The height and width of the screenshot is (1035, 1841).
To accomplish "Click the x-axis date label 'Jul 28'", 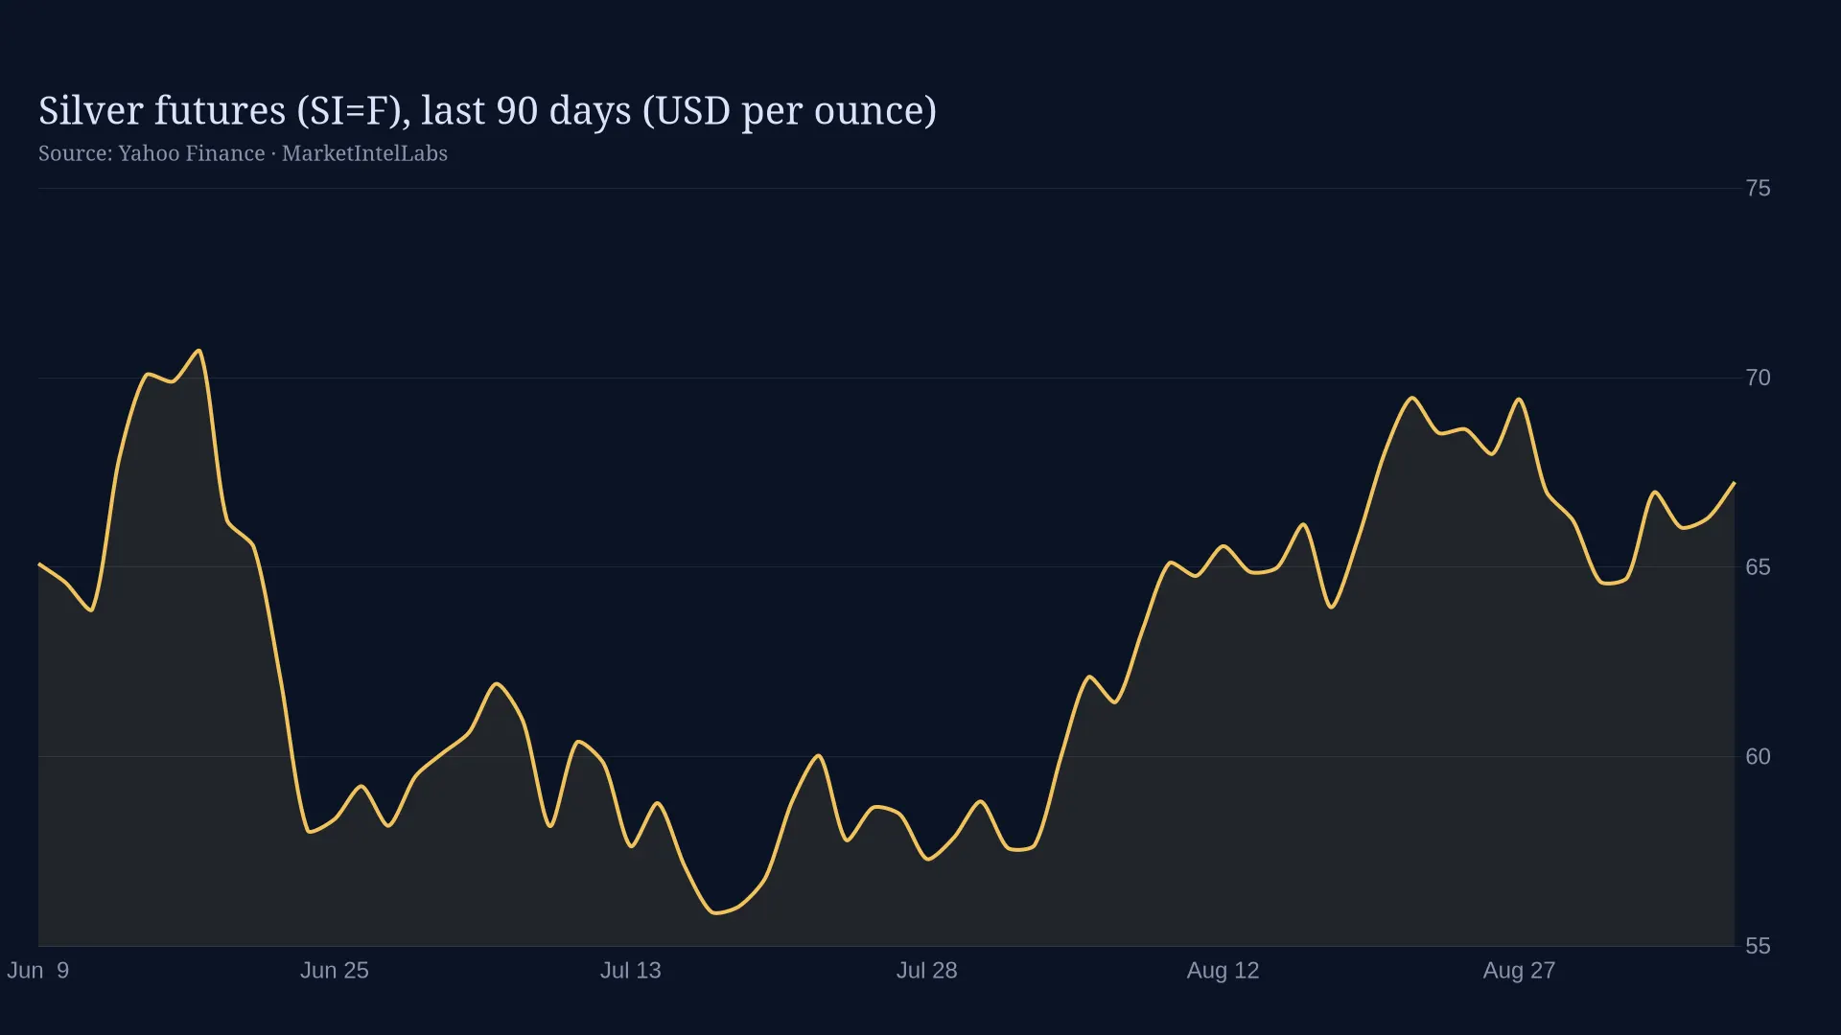I will [x=927, y=970].
